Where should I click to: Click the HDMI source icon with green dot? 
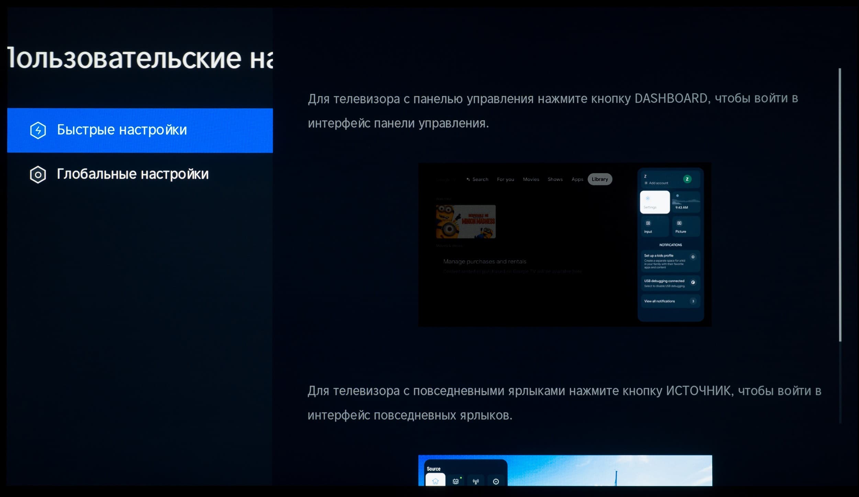[x=456, y=481]
